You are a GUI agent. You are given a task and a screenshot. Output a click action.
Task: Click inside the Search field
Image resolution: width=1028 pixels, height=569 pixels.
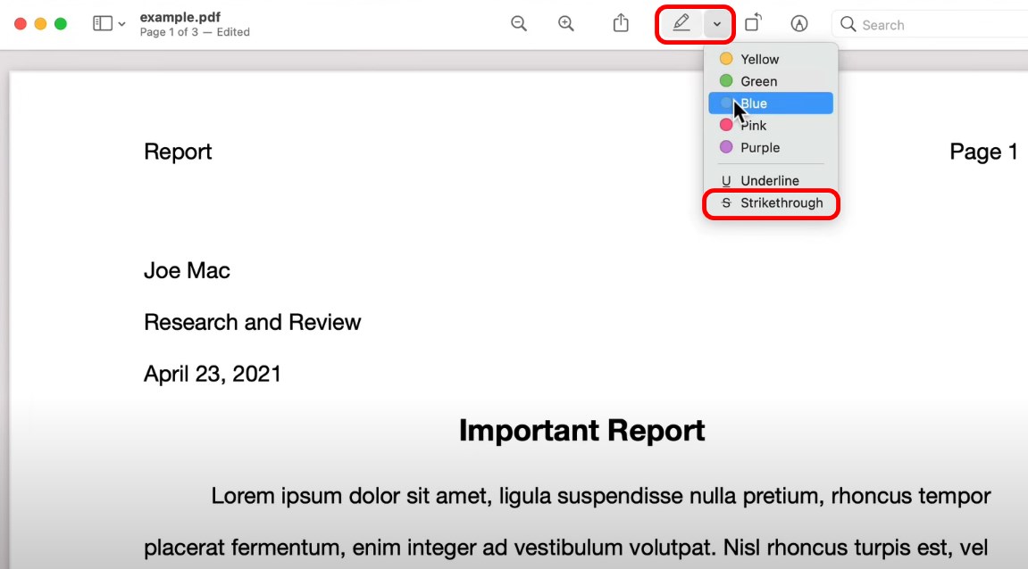(x=902, y=24)
